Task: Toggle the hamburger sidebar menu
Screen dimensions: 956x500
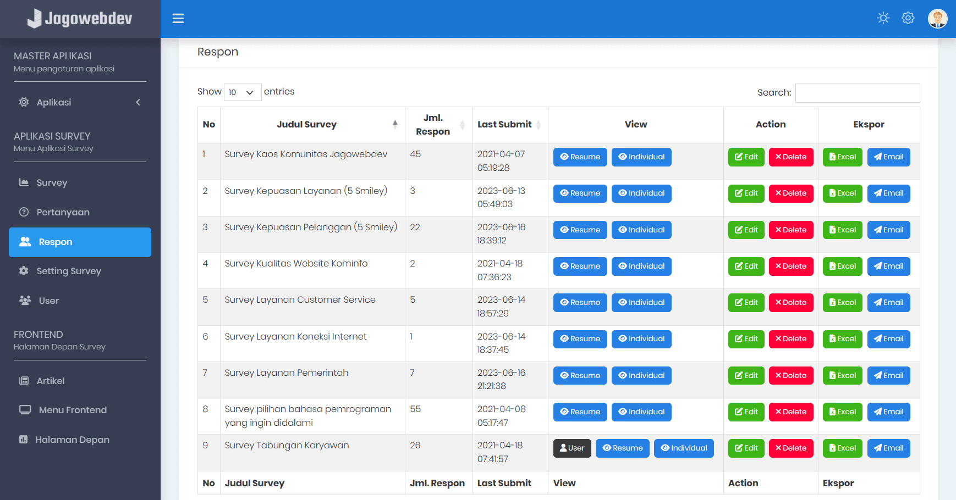Action: click(x=178, y=19)
